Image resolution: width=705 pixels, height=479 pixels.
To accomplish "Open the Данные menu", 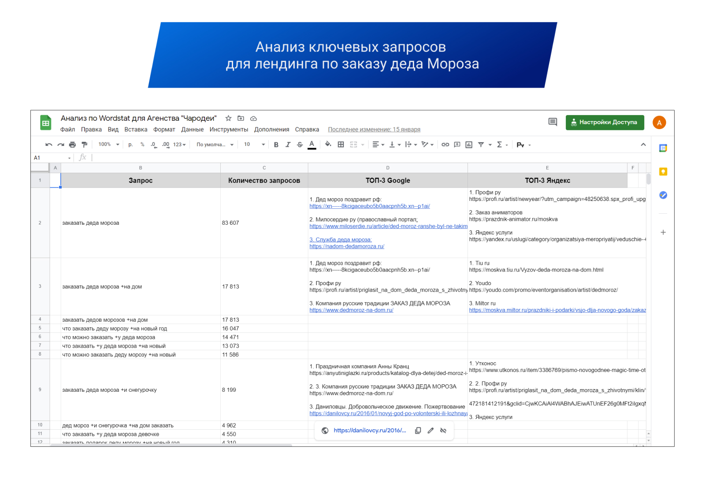I will [x=193, y=130].
